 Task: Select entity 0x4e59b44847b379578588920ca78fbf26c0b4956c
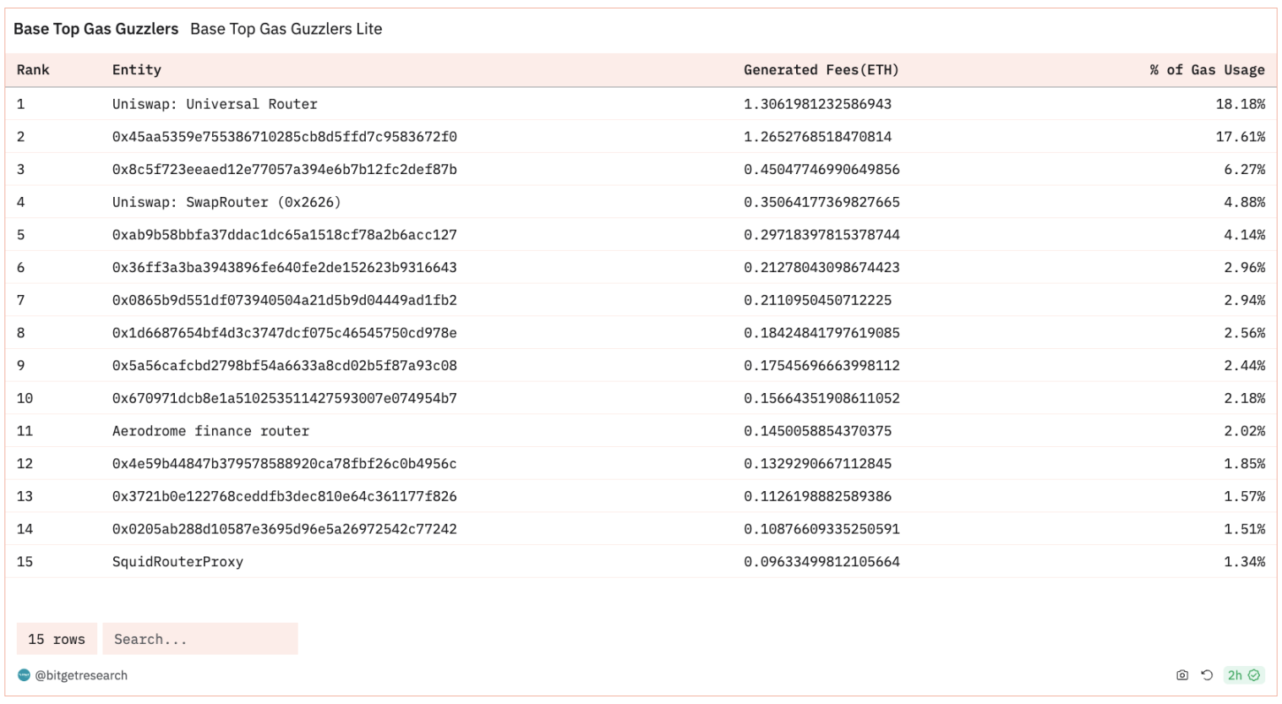(x=285, y=463)
